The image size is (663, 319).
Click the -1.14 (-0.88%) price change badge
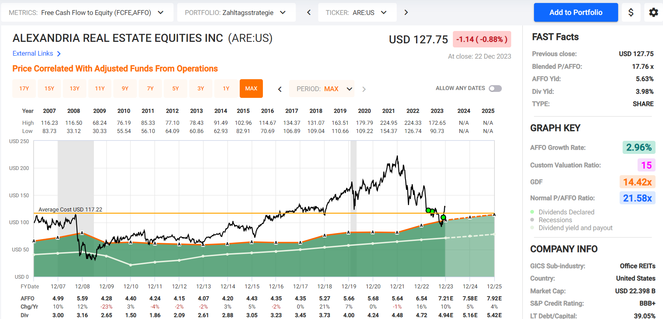482,39
